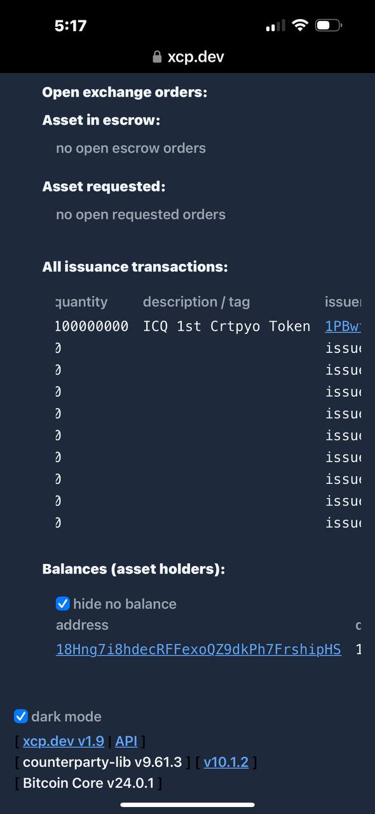Viewport: 375px width, 814px height.
Task: Tap the quantity column header
Action: 81,301
